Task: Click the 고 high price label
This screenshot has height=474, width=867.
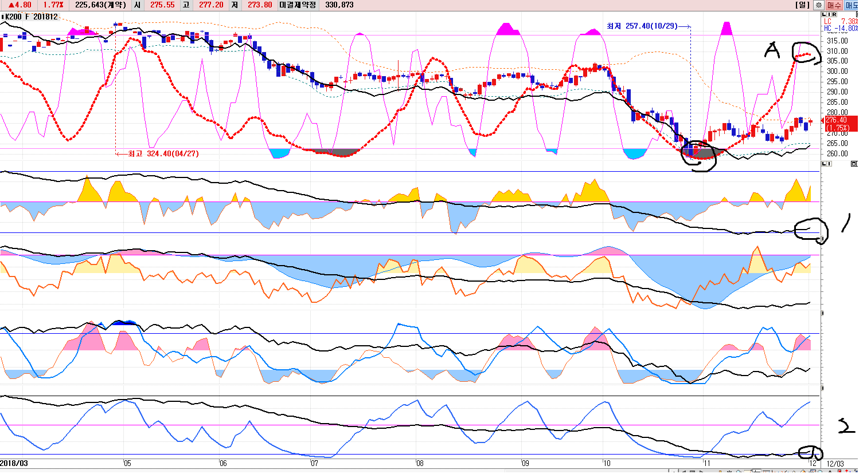Action: coord(186,5)
